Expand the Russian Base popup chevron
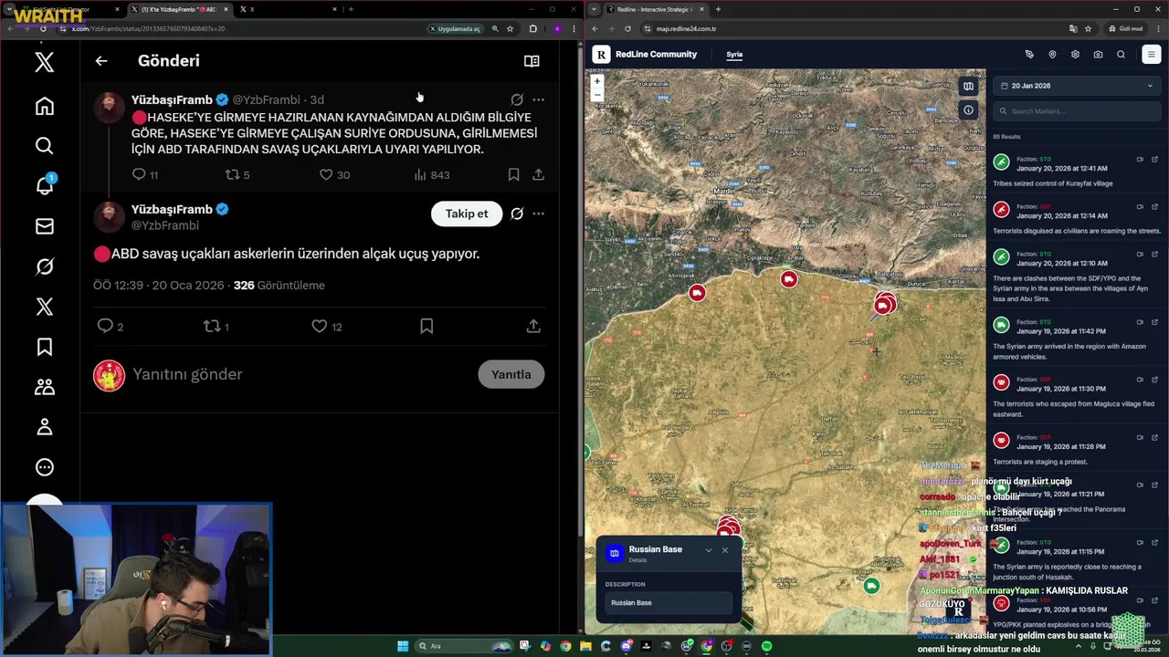Screen dimensions: 1169x657 click(x=708, y=550)
